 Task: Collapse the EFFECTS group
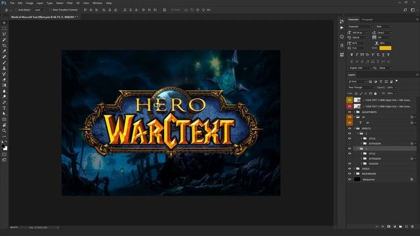point(354,128)
